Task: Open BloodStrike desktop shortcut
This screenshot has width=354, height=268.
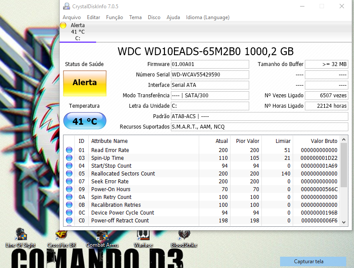Action: click(184, 238)
